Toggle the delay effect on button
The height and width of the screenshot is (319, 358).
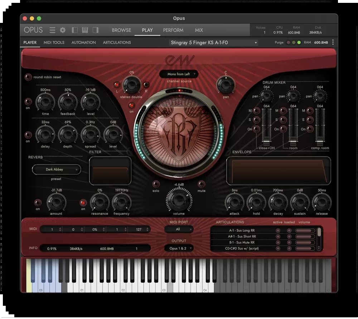click(28, 101)
